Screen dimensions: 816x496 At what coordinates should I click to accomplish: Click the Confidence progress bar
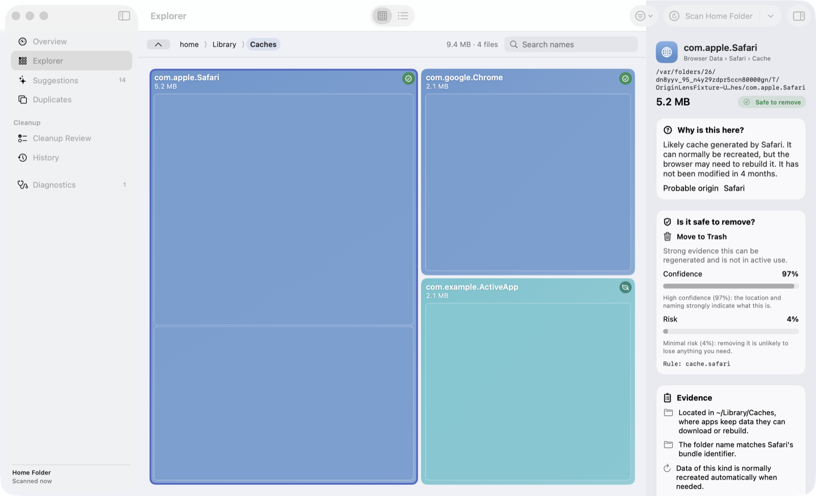730,286
